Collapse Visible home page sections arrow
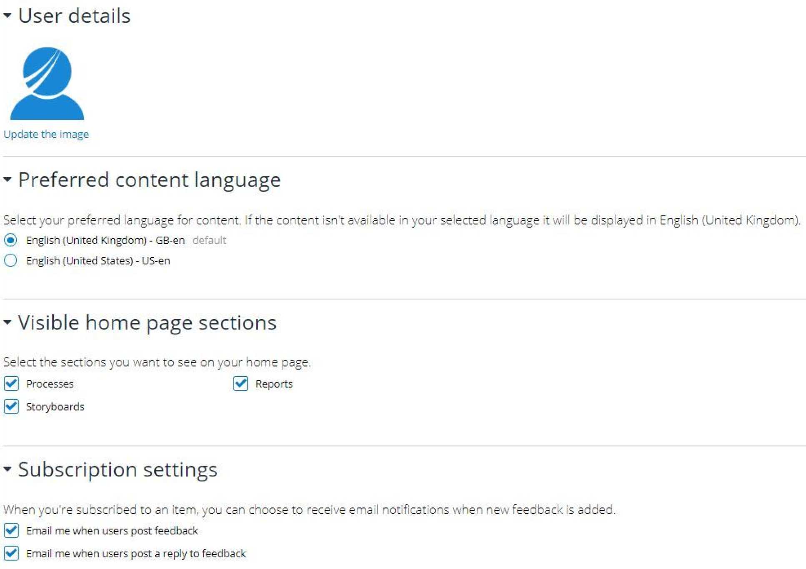Viewport: 806px width, 569px height. (x=8, y=322)
